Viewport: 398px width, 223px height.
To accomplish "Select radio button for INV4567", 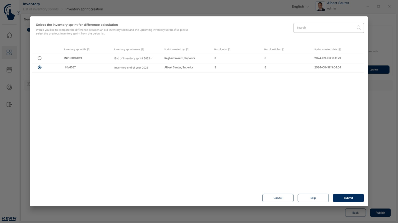I will click(x=39, y=68).
